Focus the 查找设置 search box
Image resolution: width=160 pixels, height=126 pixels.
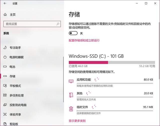[x=32, y=24]
